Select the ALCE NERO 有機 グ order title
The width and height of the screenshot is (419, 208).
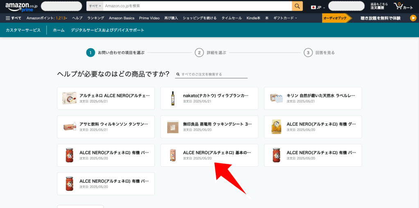pyautogui.click(x=321, y=124)
